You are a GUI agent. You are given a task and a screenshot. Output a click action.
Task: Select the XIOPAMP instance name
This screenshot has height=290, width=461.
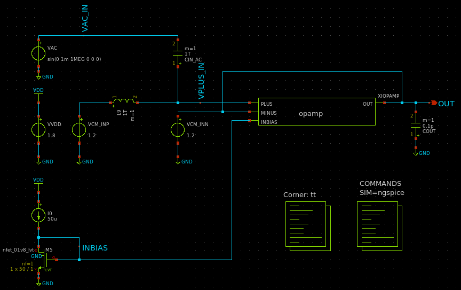[x=388, y=96]
